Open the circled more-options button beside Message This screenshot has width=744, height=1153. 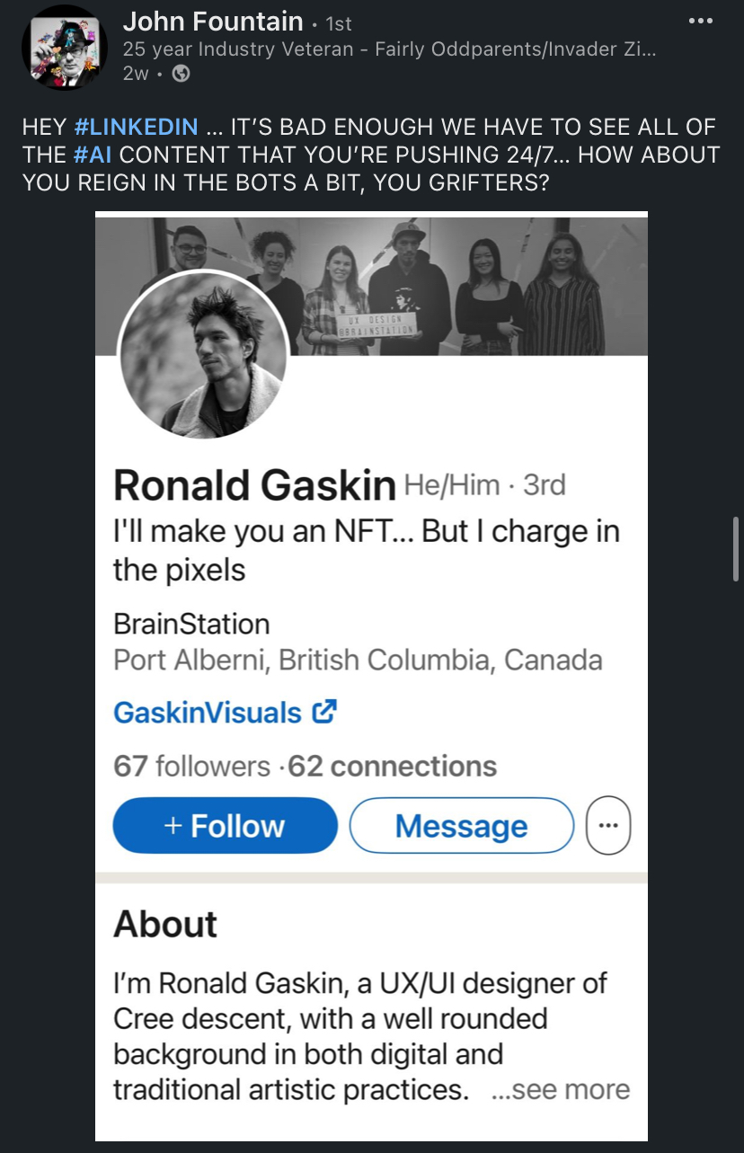[x=608, y=826]
